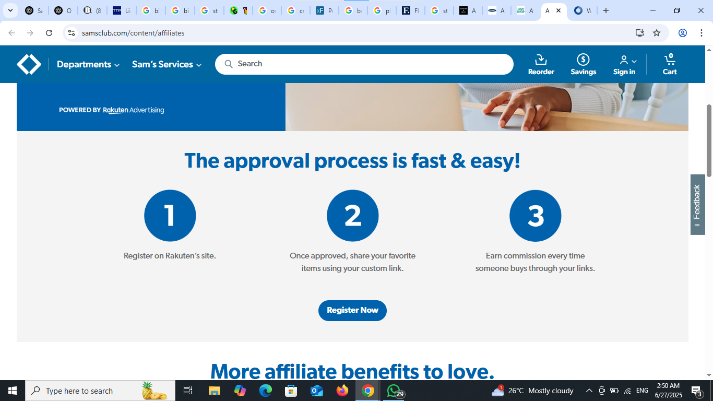Open Task View from taskbar
This screenshot has width=713, height=401.
tap(188, 391)
